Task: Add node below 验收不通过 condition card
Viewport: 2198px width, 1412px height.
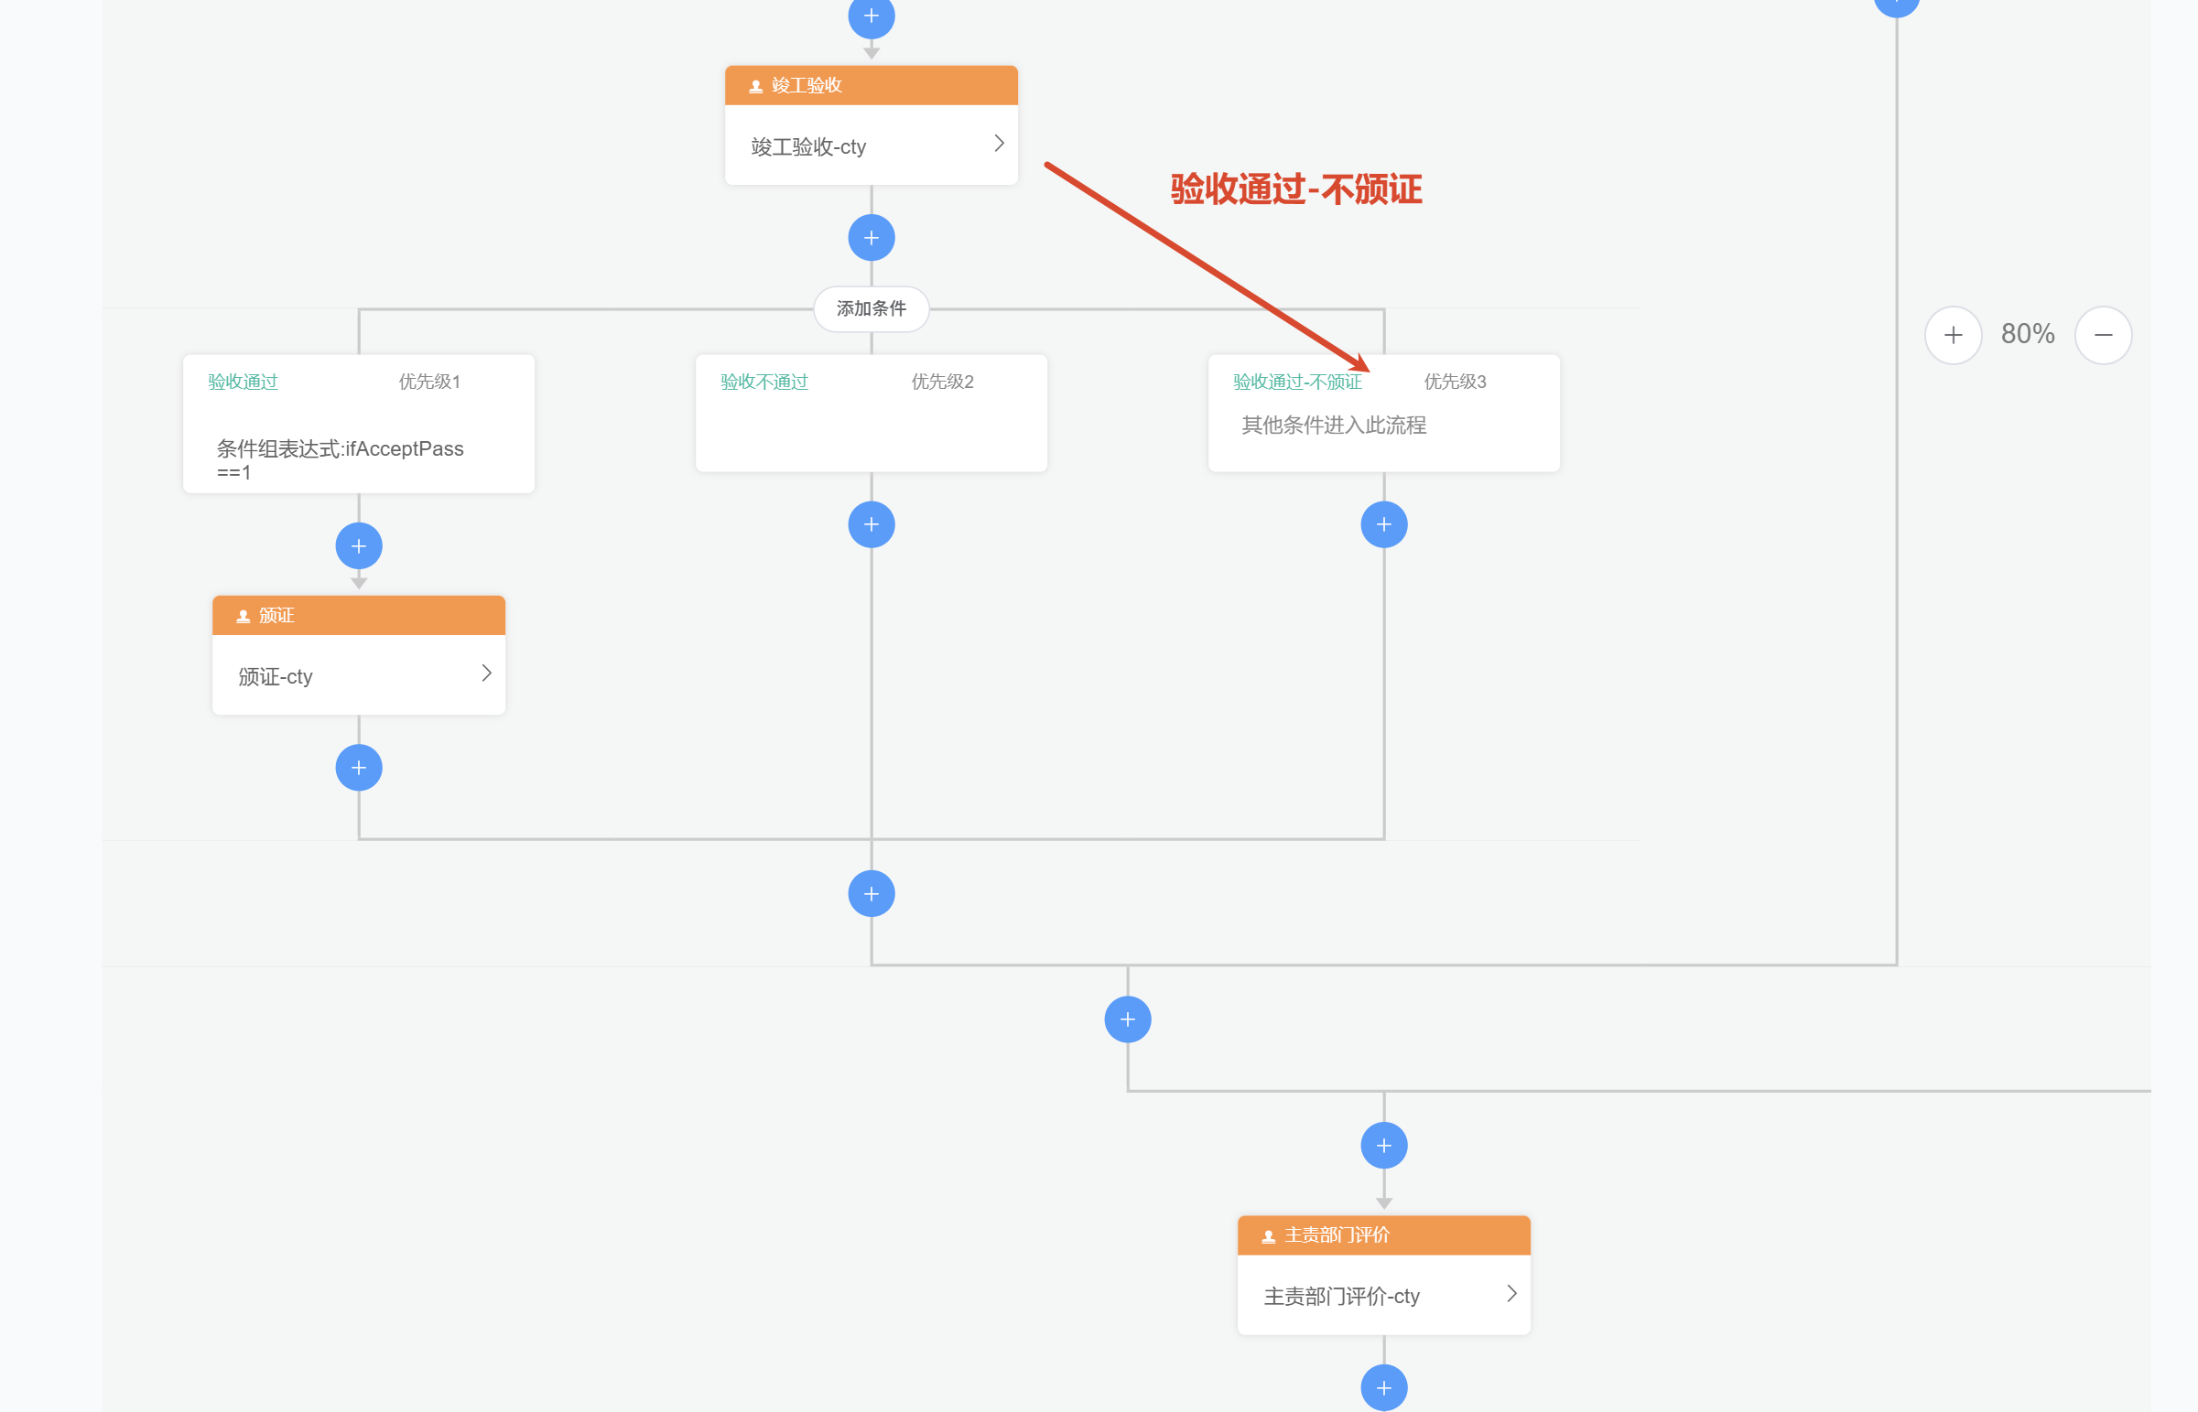Action: pyautogui.click(x=872, y=524)
